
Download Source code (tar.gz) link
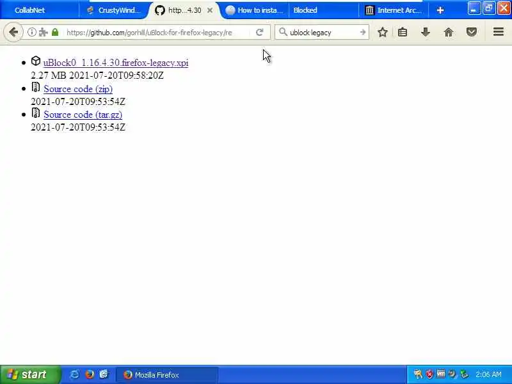tap(83, 115)
